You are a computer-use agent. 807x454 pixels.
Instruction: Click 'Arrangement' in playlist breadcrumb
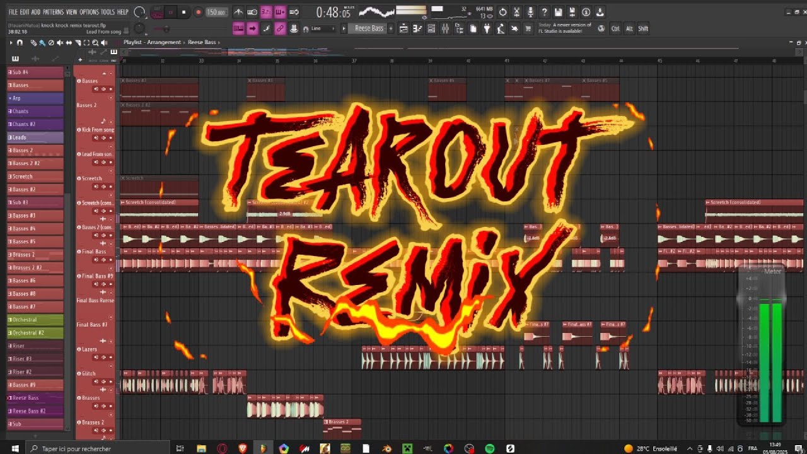[164, 42]
